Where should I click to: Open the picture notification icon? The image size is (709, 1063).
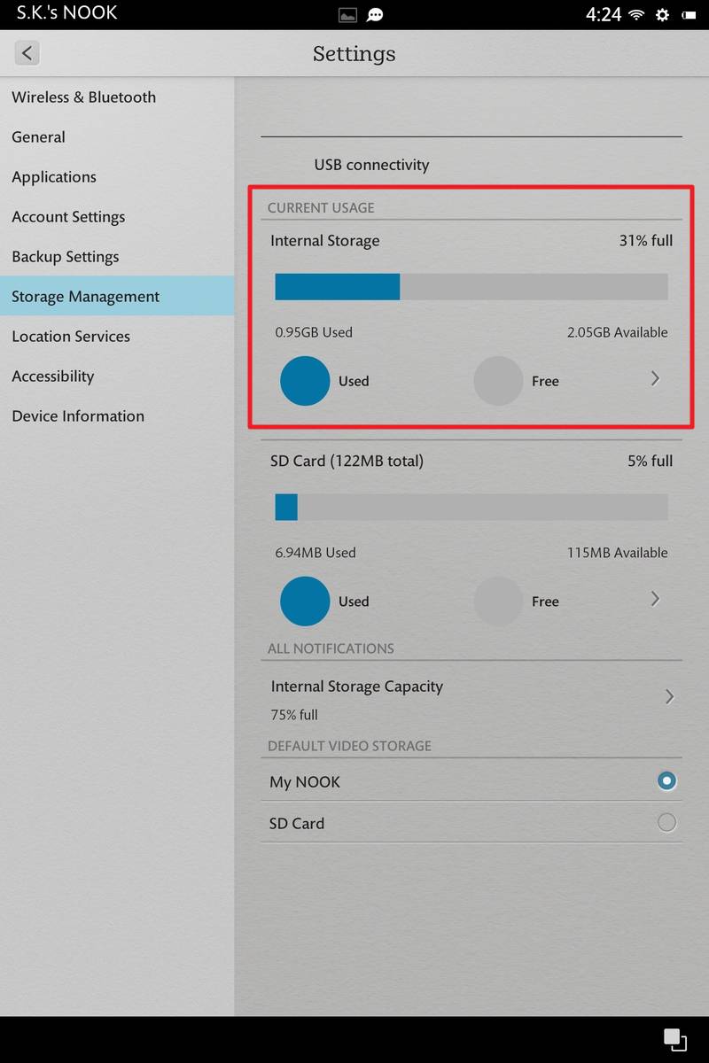[348, 15]
